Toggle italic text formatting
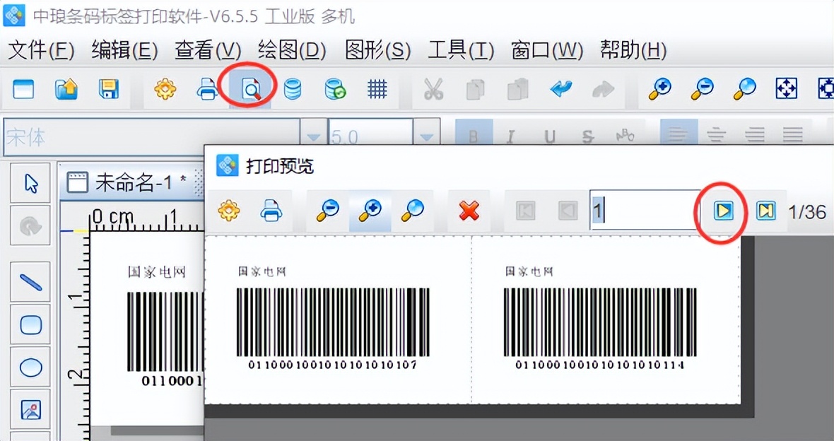The height and width of the screenshot is (441, 834). point(510,137)
